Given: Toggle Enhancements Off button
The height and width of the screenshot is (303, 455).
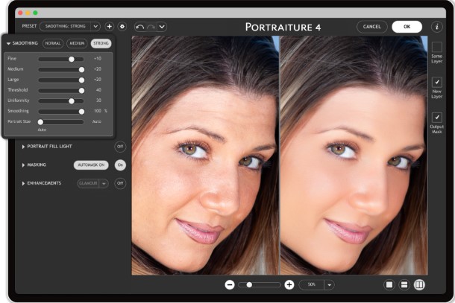Looking at the screenshot, I should coord(120,183).
